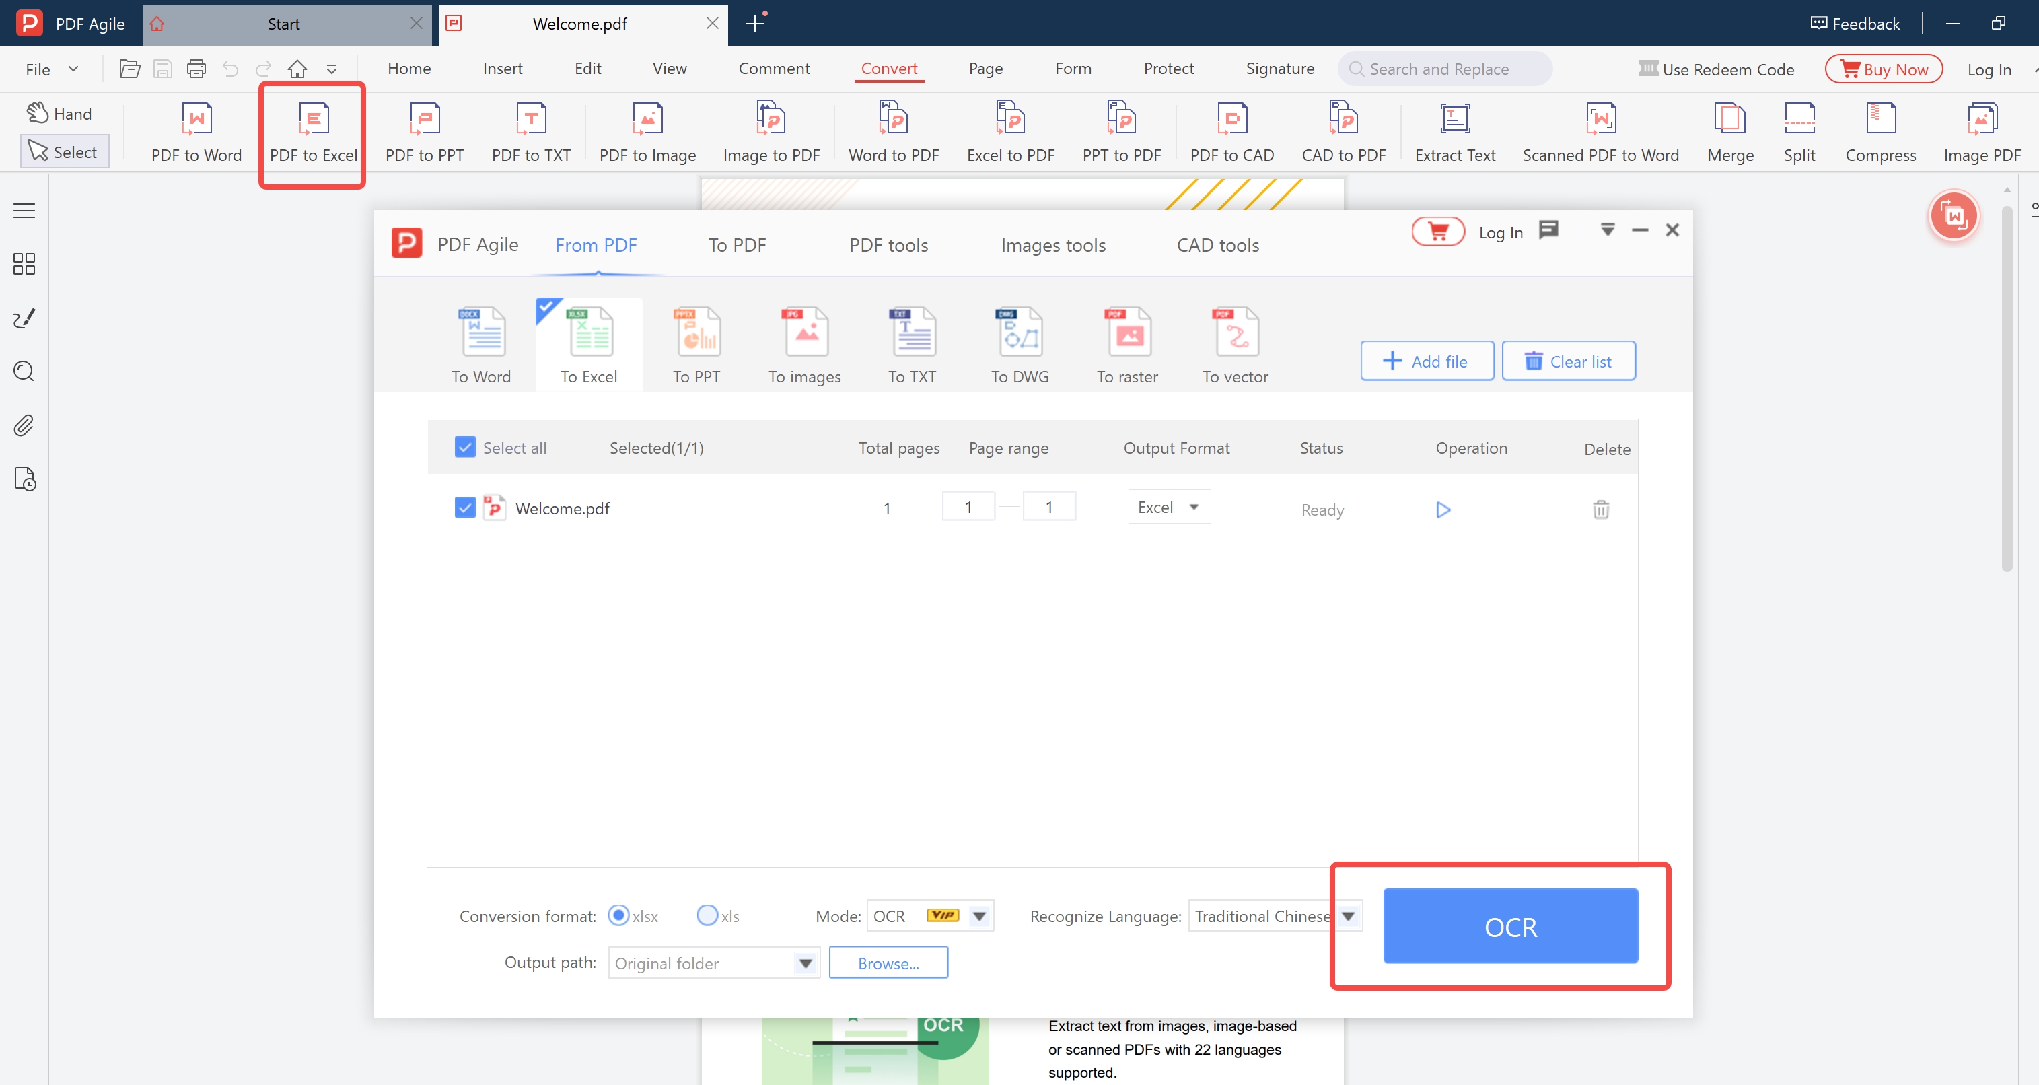
Task: Switch to the Start tab
Action: [x=287, y=24]
